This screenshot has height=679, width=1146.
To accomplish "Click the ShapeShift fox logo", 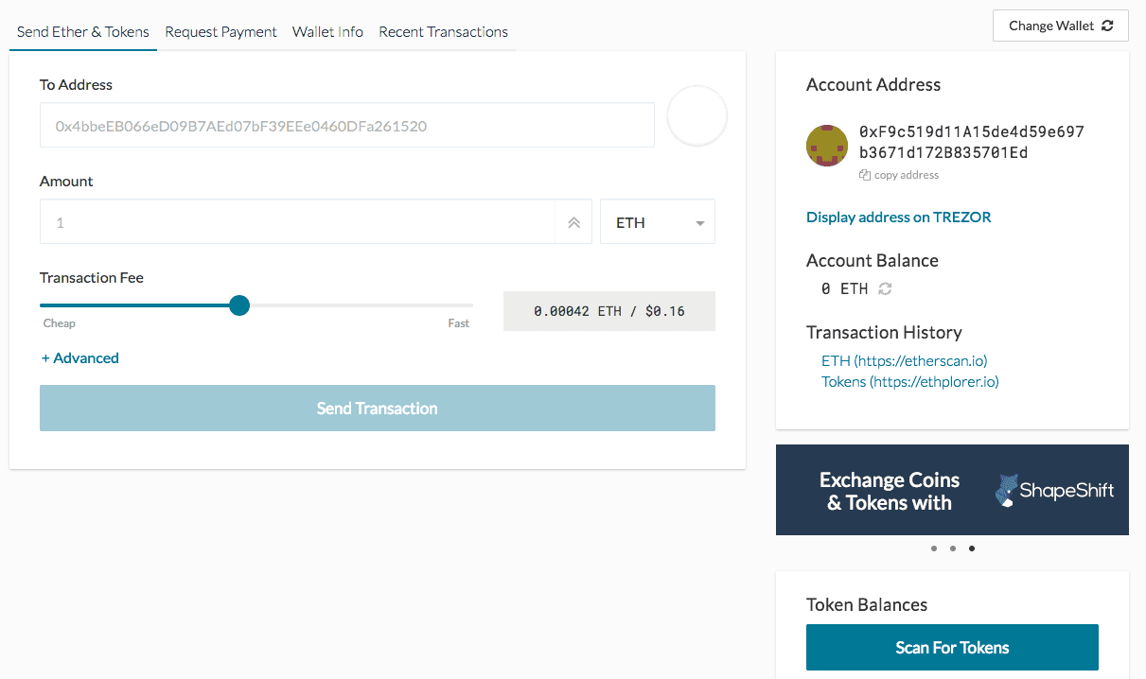I will tap(1006, 490).
